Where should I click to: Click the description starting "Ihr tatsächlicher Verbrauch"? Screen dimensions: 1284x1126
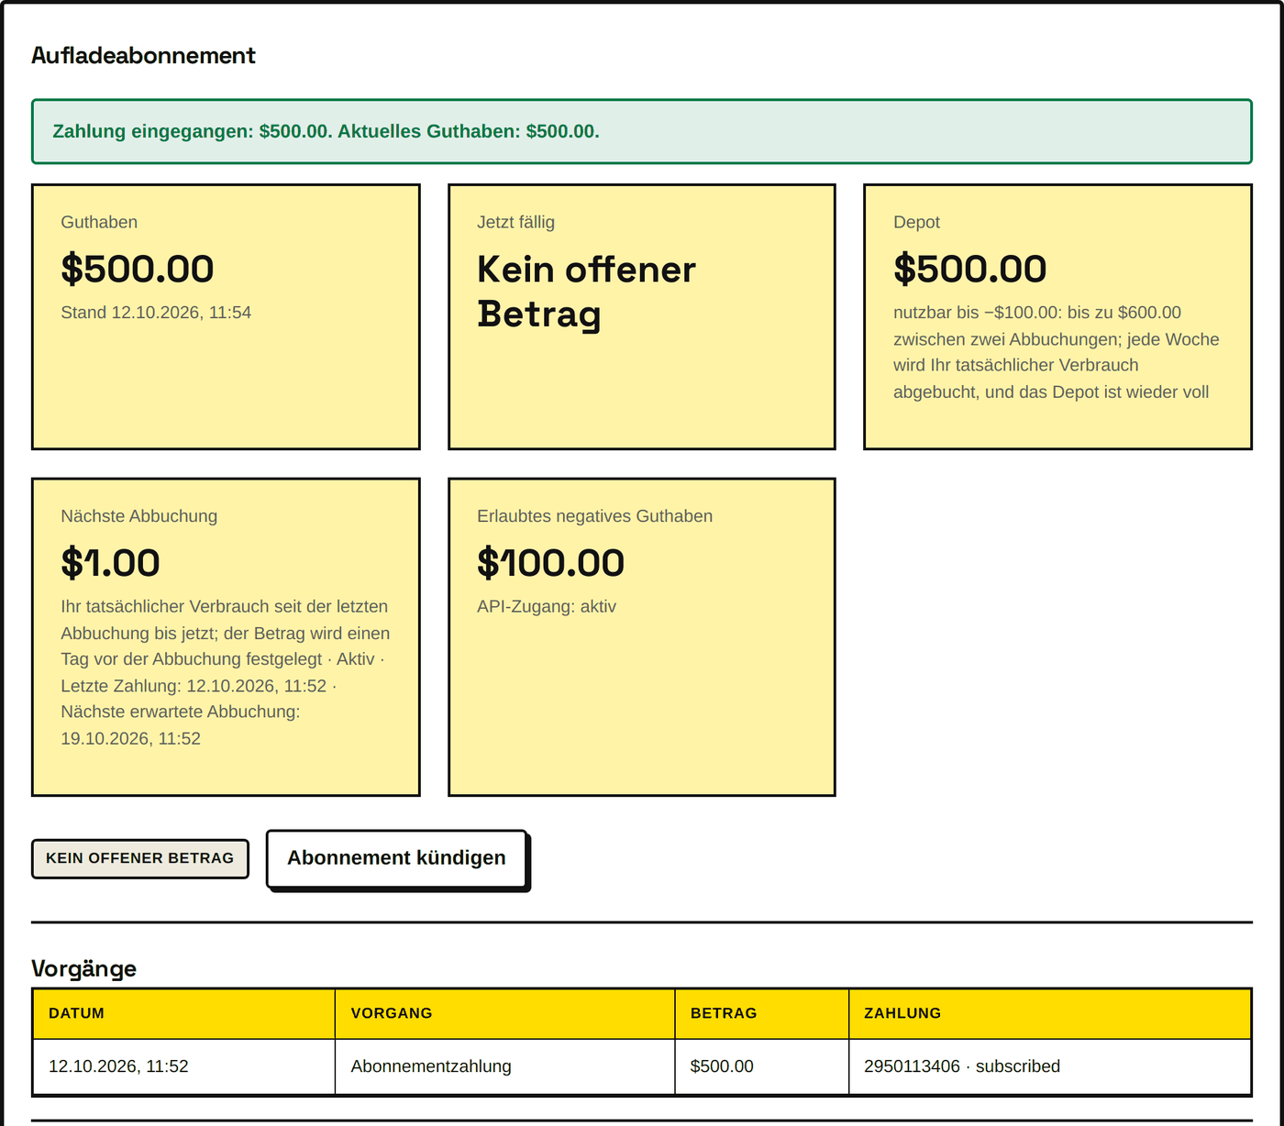(226, 672)
